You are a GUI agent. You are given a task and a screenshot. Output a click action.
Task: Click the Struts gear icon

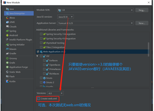click(x=44, y=78)
